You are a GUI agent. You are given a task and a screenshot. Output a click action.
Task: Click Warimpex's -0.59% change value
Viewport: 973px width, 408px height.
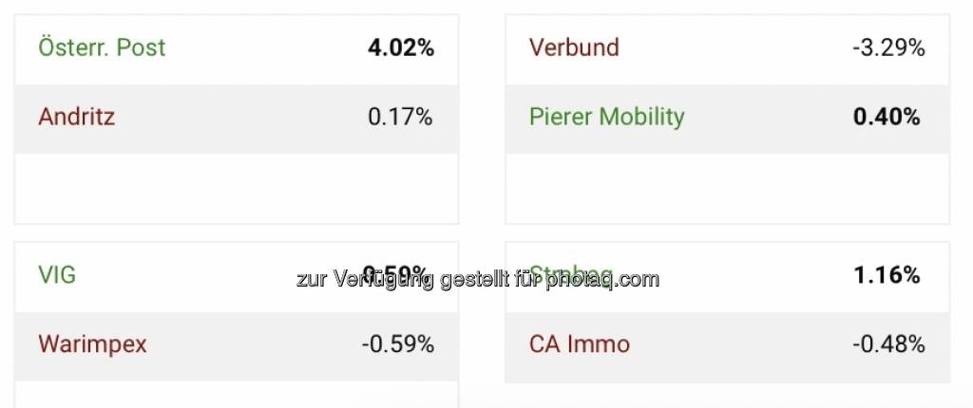point(397,343)
